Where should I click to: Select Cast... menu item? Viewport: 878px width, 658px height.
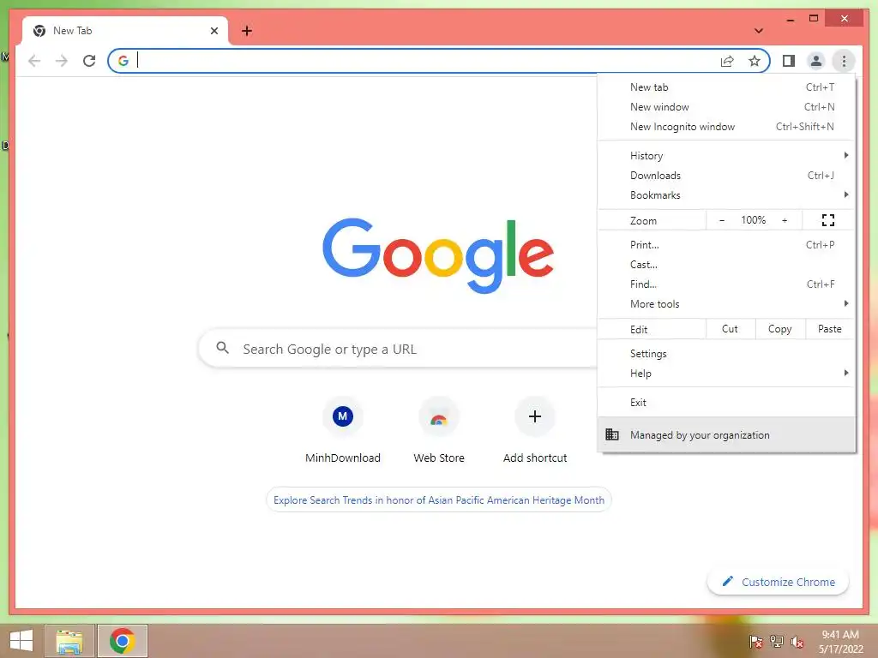[726, 265]
